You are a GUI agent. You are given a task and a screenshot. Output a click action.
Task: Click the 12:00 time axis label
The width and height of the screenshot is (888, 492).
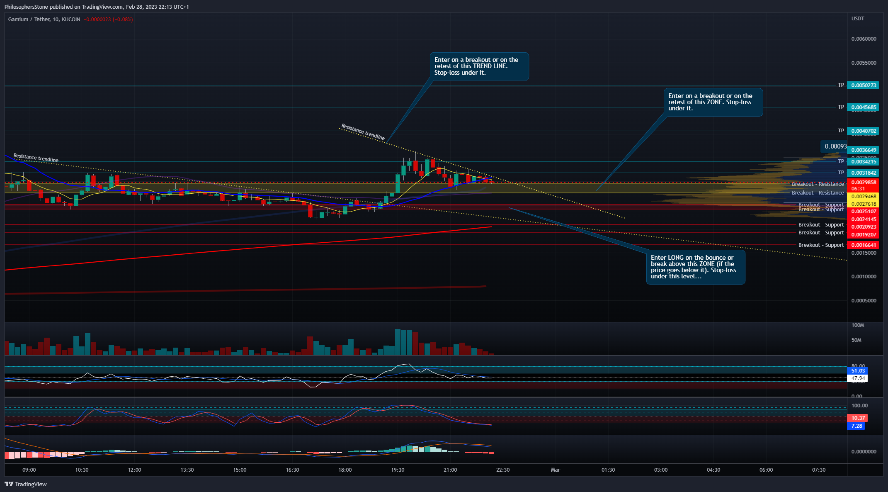(134, 470)
